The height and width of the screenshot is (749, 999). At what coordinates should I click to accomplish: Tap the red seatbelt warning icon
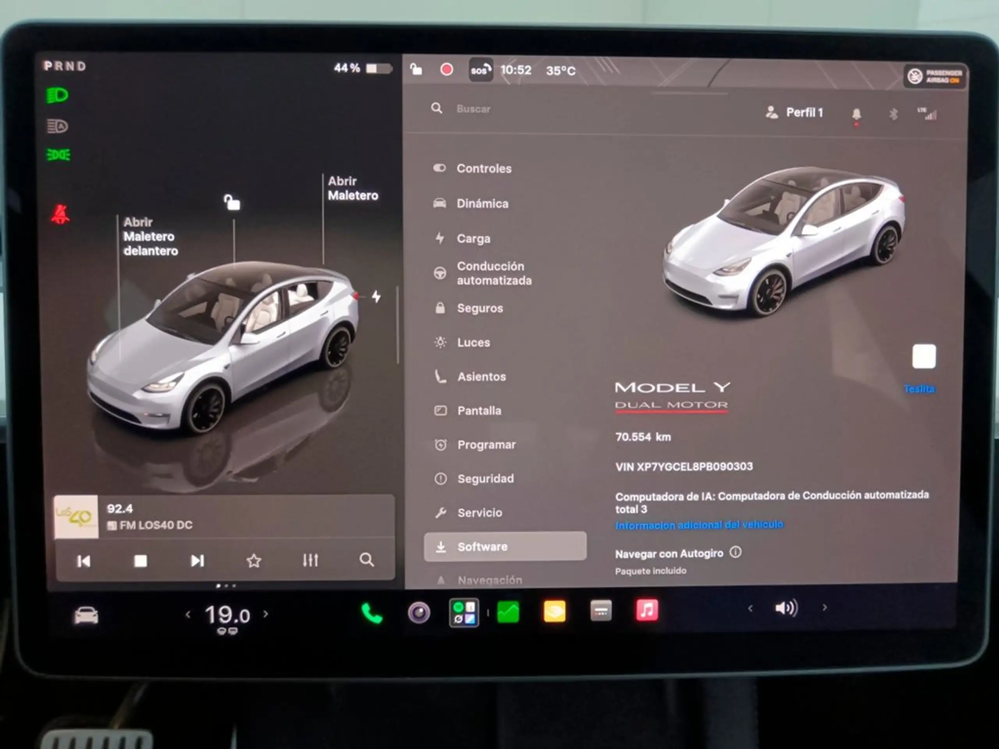tap(60, 215)
